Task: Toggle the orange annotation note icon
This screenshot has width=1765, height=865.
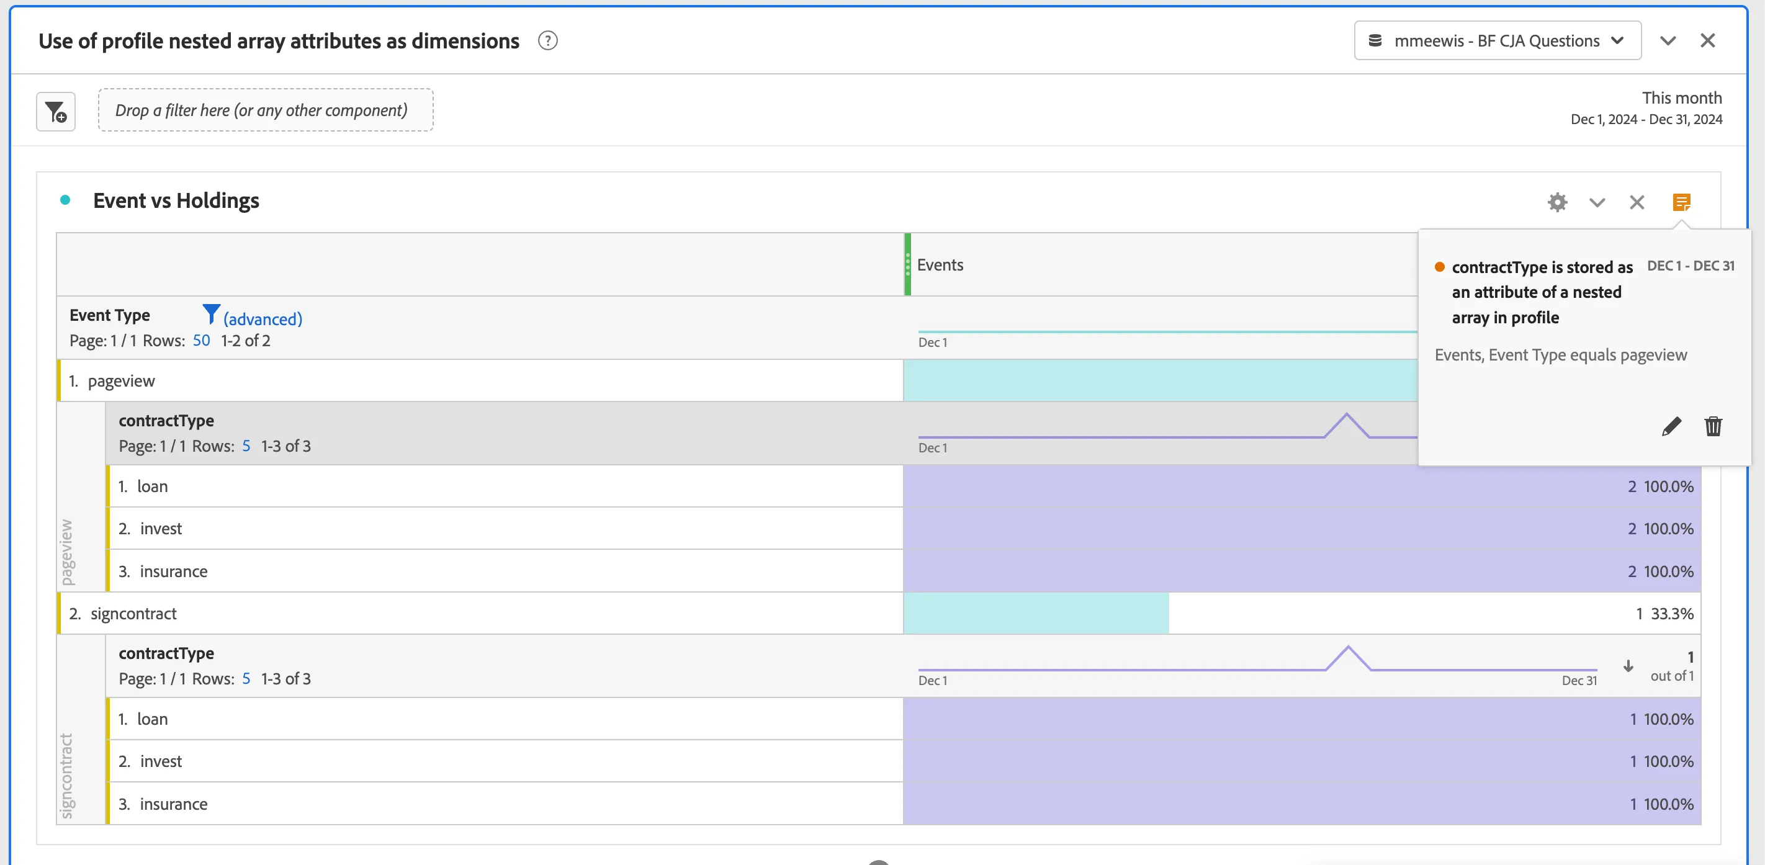Action: coord(1681,202)
